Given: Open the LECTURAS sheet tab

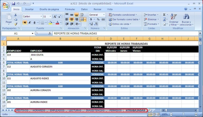Looking at the screenshot, I should [75, 110].
